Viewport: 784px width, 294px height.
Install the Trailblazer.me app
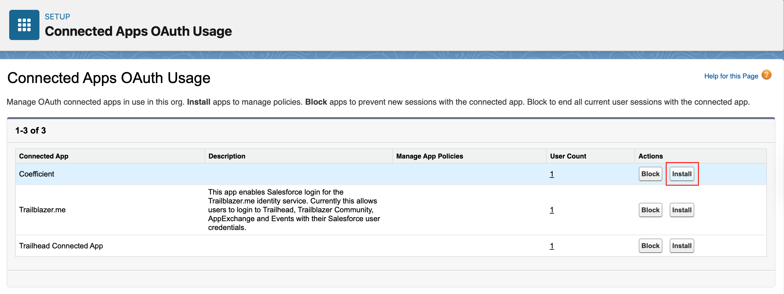(x=682, y=210)
